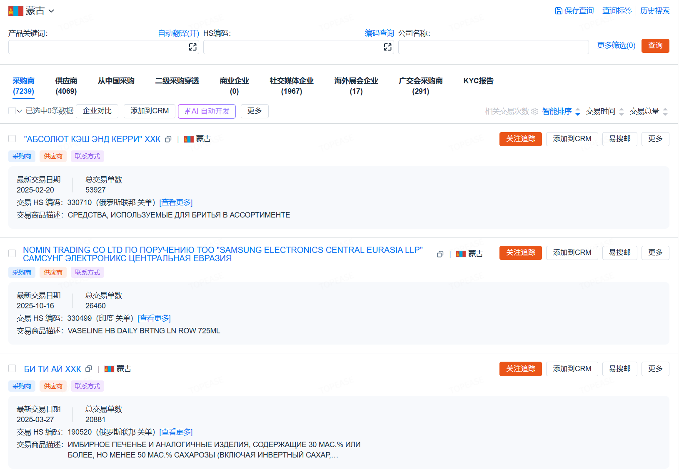Switch to the 供应商 (4069) tab
The image size is (679, 475).
[x=66, y=86]
